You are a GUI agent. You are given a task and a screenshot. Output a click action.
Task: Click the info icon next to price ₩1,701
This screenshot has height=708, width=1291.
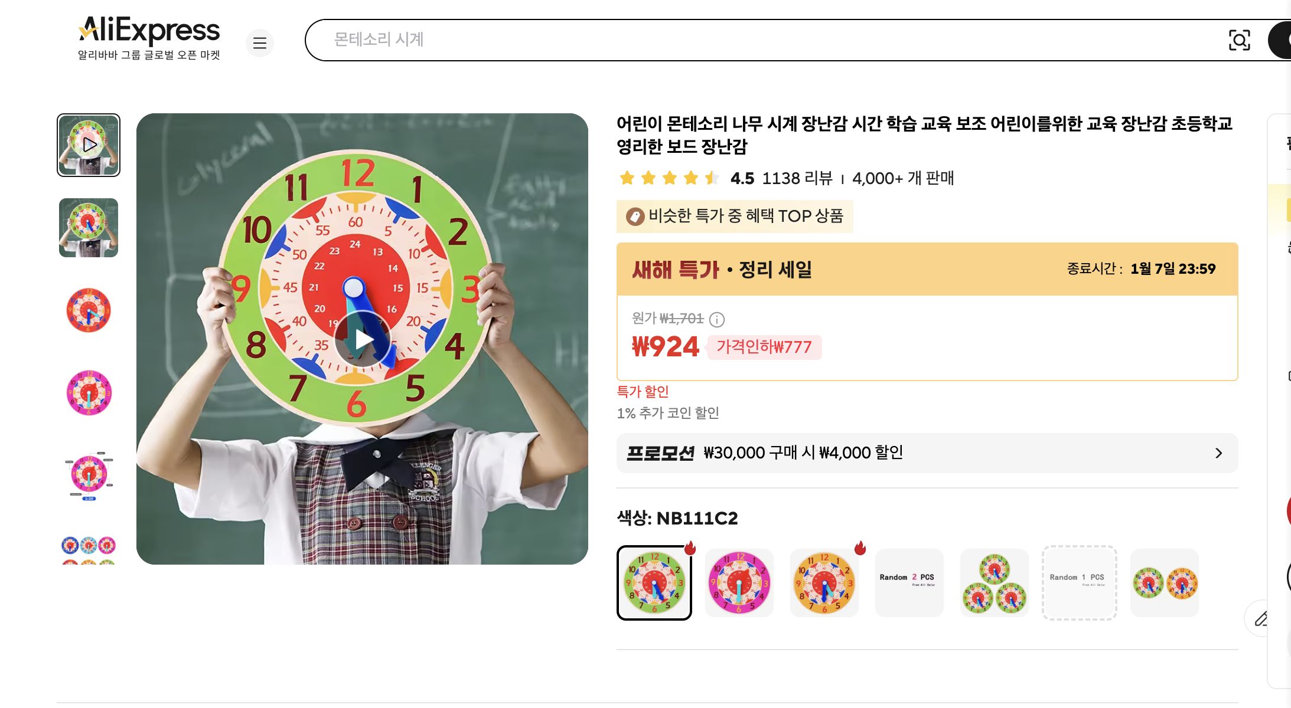[717, 319]
